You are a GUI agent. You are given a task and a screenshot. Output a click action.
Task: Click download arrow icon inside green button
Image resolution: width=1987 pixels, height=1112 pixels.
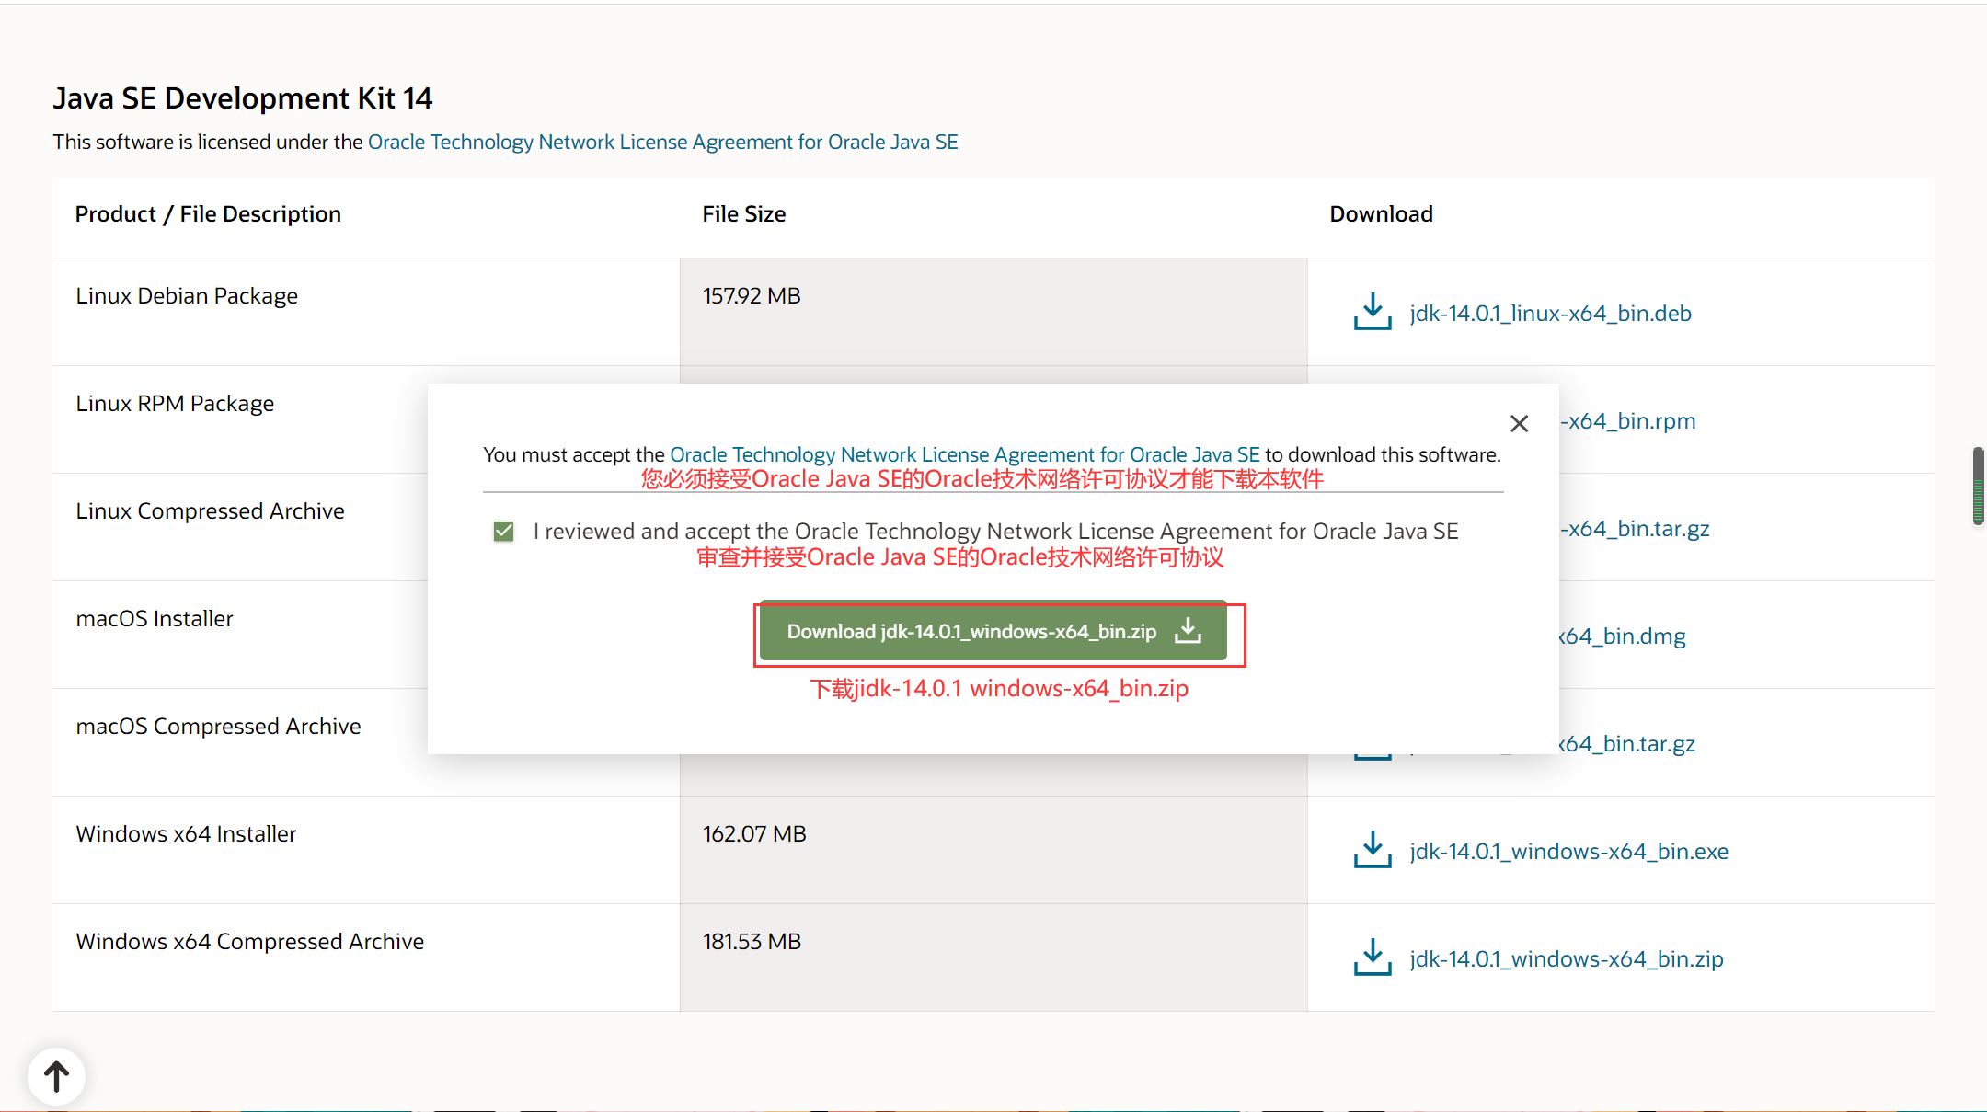1189,631
